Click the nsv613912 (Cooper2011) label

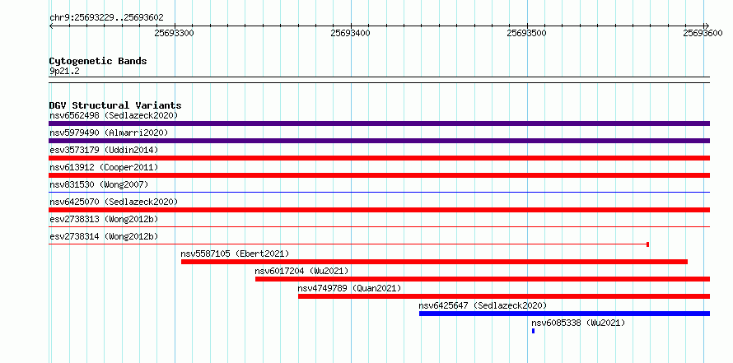[104, 167]
